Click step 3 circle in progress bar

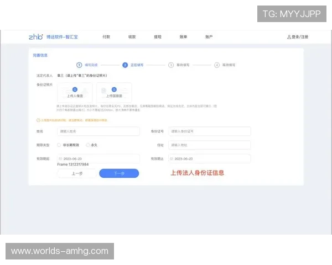(x=171, y=65)
